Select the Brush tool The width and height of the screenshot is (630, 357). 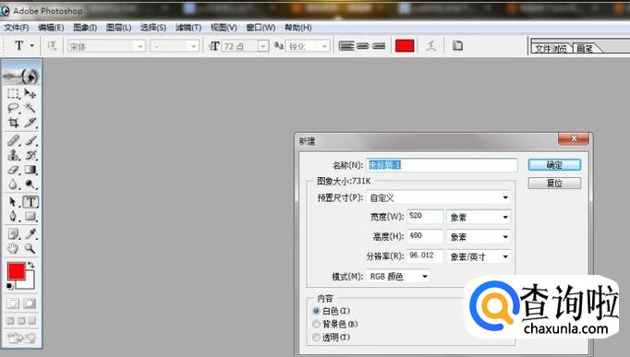pos(30,140)
